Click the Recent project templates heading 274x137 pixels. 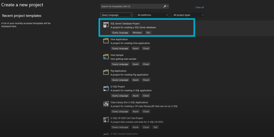[x=22, y=16]
